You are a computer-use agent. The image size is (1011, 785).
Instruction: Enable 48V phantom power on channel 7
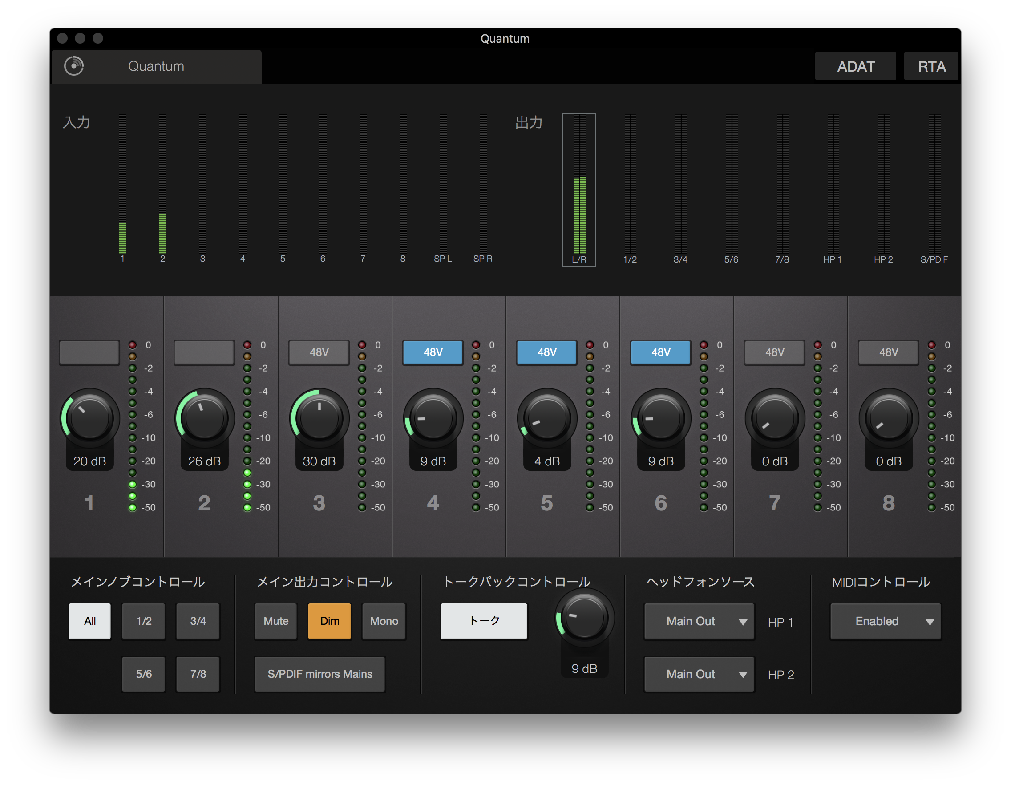[x=774, y=352]
